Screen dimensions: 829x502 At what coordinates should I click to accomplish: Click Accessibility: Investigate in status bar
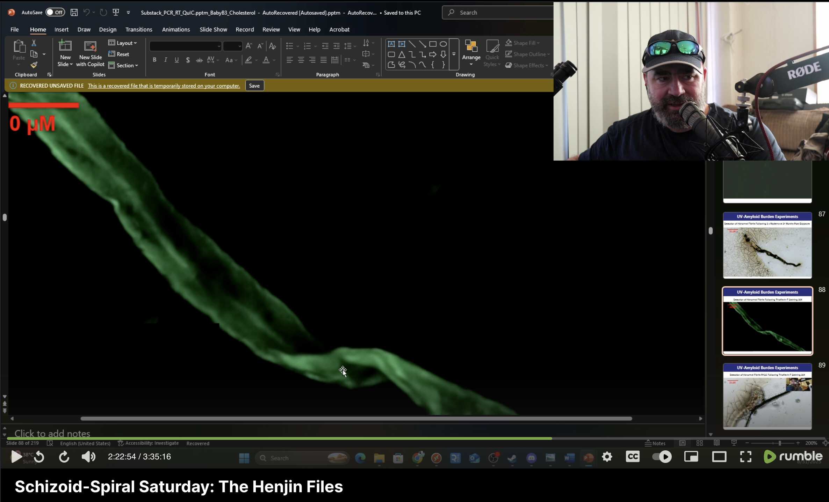coord(149,443)
